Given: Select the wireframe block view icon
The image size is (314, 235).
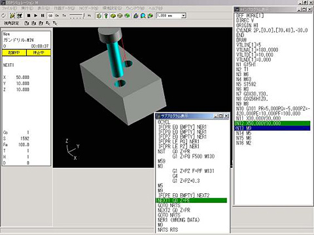Looking at the screenshot, I should (x=120, y=16).
